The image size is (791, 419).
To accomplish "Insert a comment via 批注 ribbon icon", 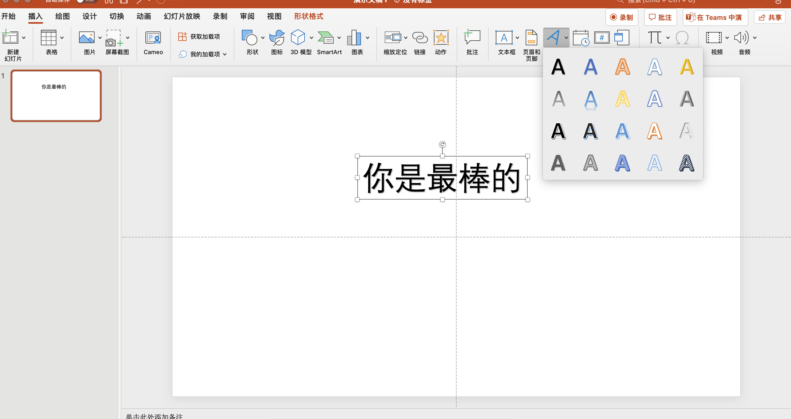I will (472, 38).
